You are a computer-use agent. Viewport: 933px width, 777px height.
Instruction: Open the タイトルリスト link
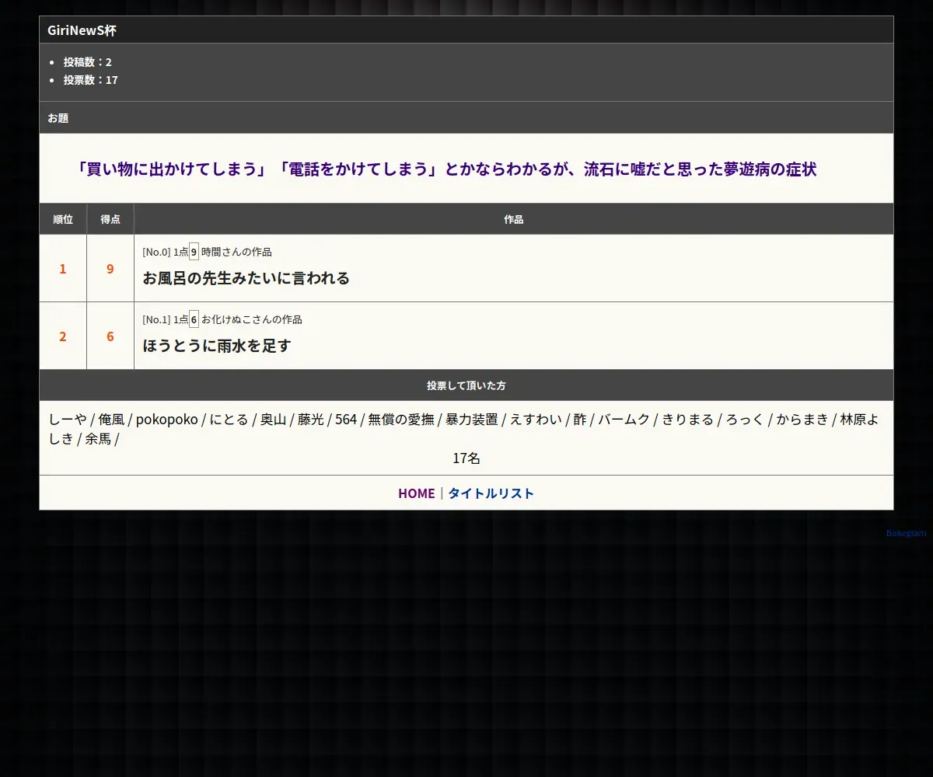point(491,493)
